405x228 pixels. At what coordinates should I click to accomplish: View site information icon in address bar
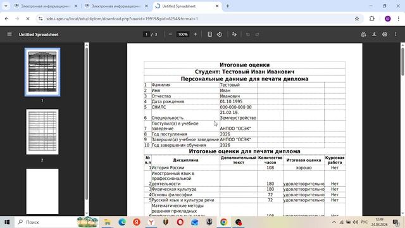coord(40,18)
